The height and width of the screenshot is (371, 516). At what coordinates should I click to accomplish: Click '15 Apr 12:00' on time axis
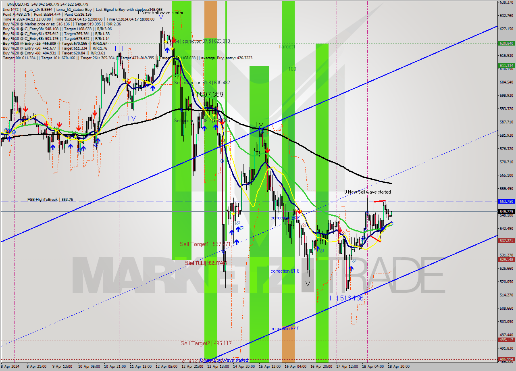269,367
